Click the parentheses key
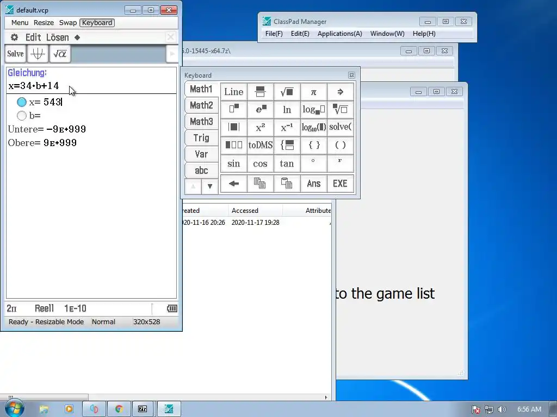This screenshot has height=417, width=557. pyautogui.click(x=341, y=145)
